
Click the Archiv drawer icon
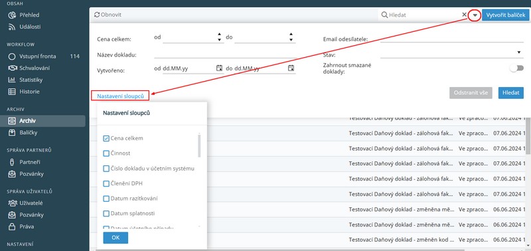12,121
